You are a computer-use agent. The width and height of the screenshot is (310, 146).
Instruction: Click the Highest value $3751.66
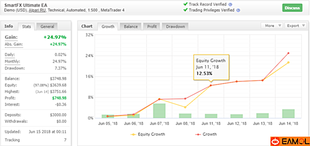click(58, 91)
